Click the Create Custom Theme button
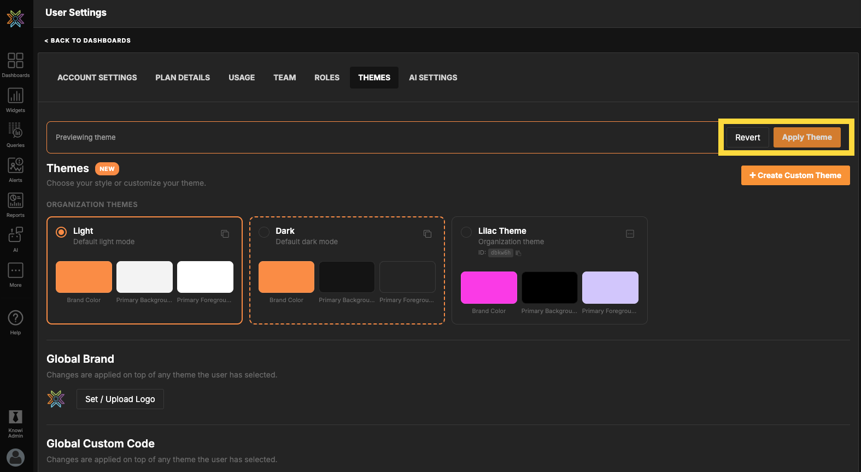The height and width of the screenshot is (472, 861). pos(795,175)
